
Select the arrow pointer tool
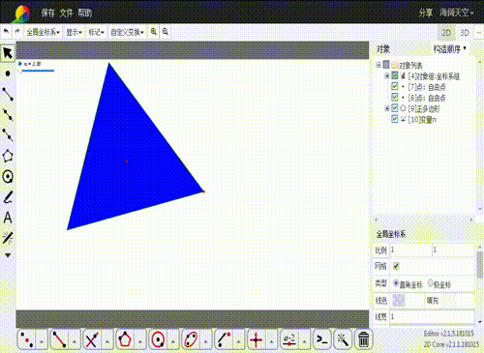coord(8,53)
